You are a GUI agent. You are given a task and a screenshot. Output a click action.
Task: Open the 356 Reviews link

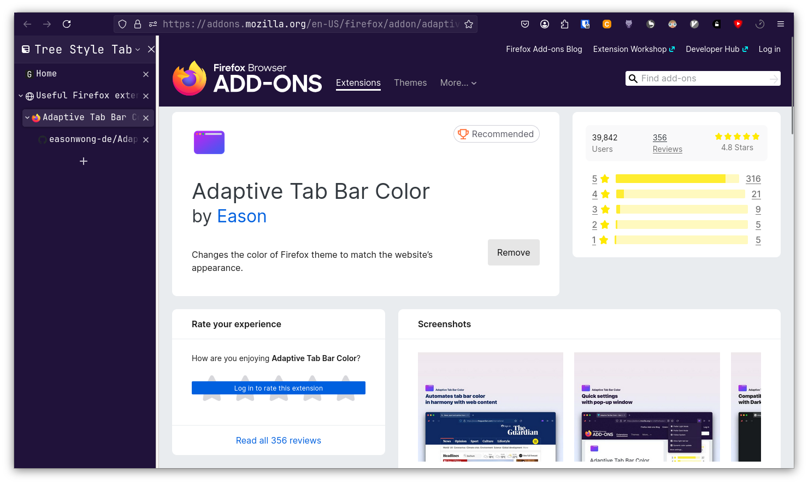click(x=667, y=143)
